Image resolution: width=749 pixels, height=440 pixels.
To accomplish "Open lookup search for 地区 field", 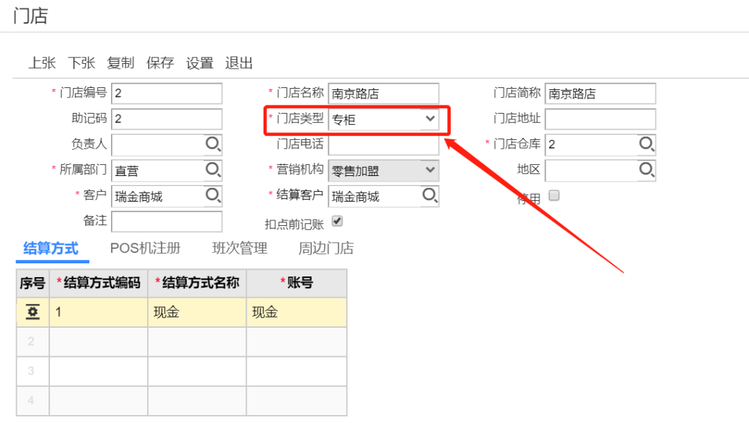I will tap(647, 169).
